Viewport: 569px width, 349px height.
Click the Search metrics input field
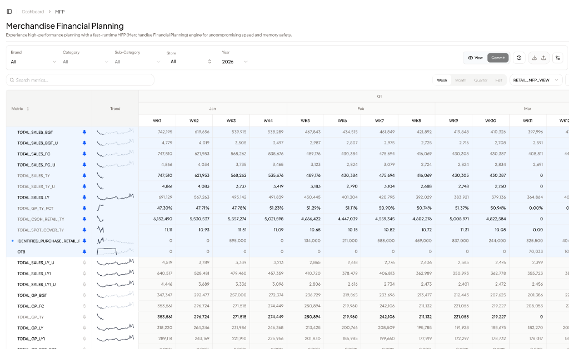point(80,80)
